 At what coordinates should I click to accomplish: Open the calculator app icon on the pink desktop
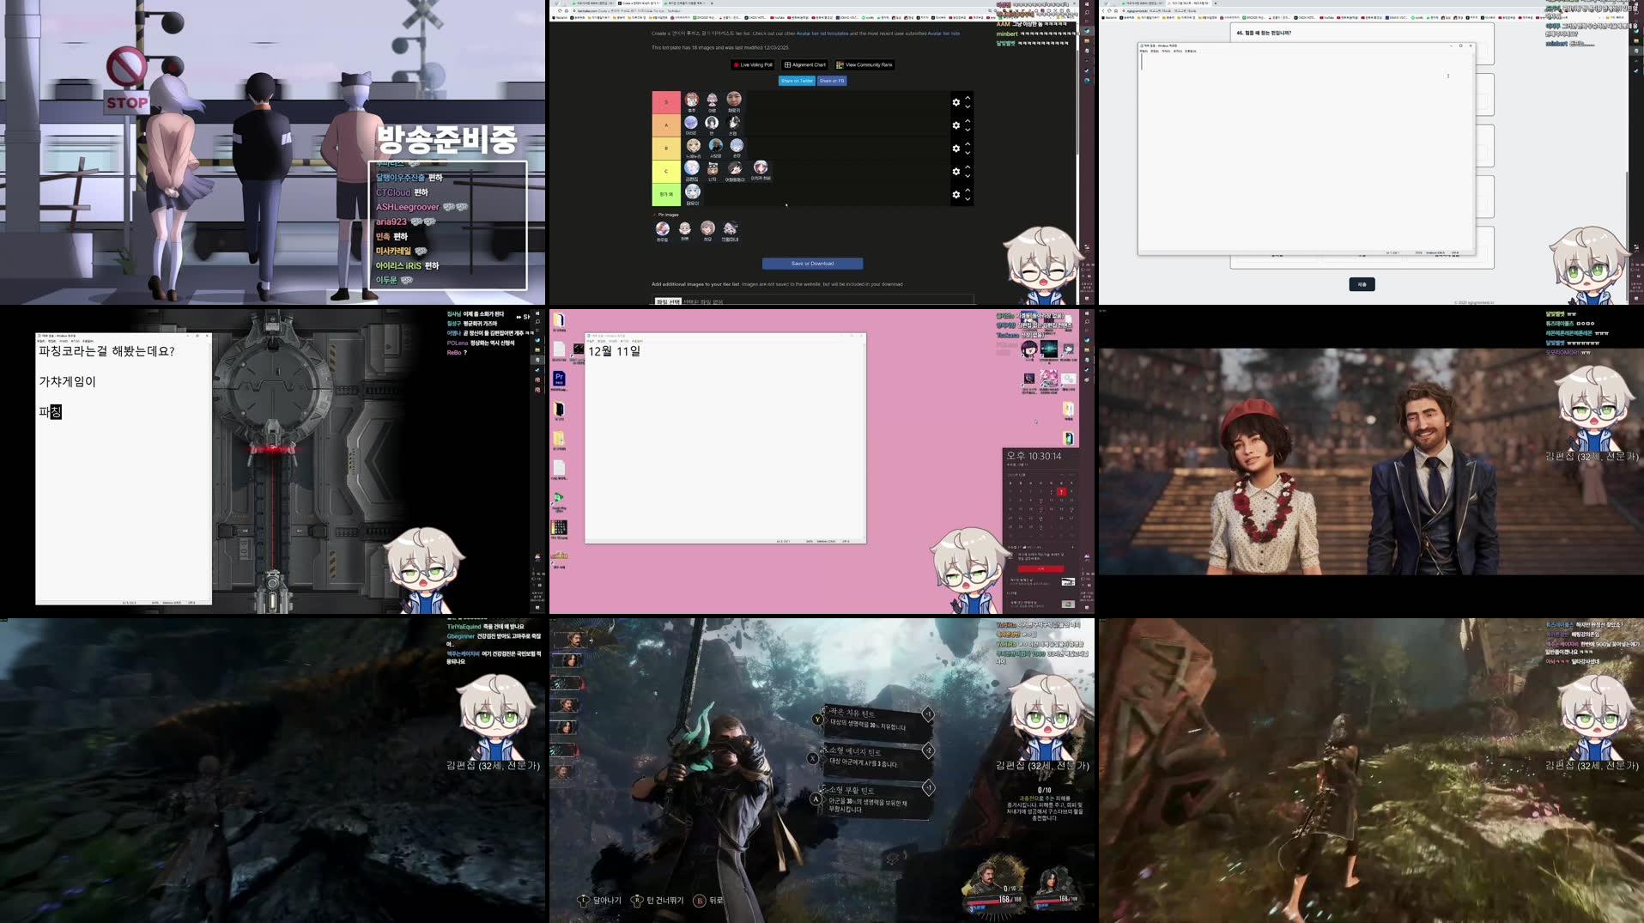pyautogui.click(x=559, y=526)
